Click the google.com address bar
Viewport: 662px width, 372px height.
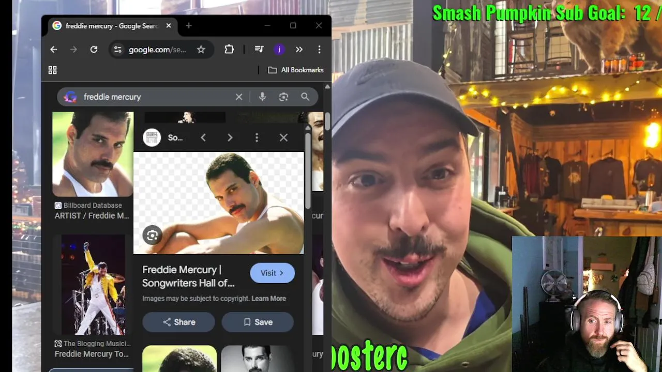(157, 50)
